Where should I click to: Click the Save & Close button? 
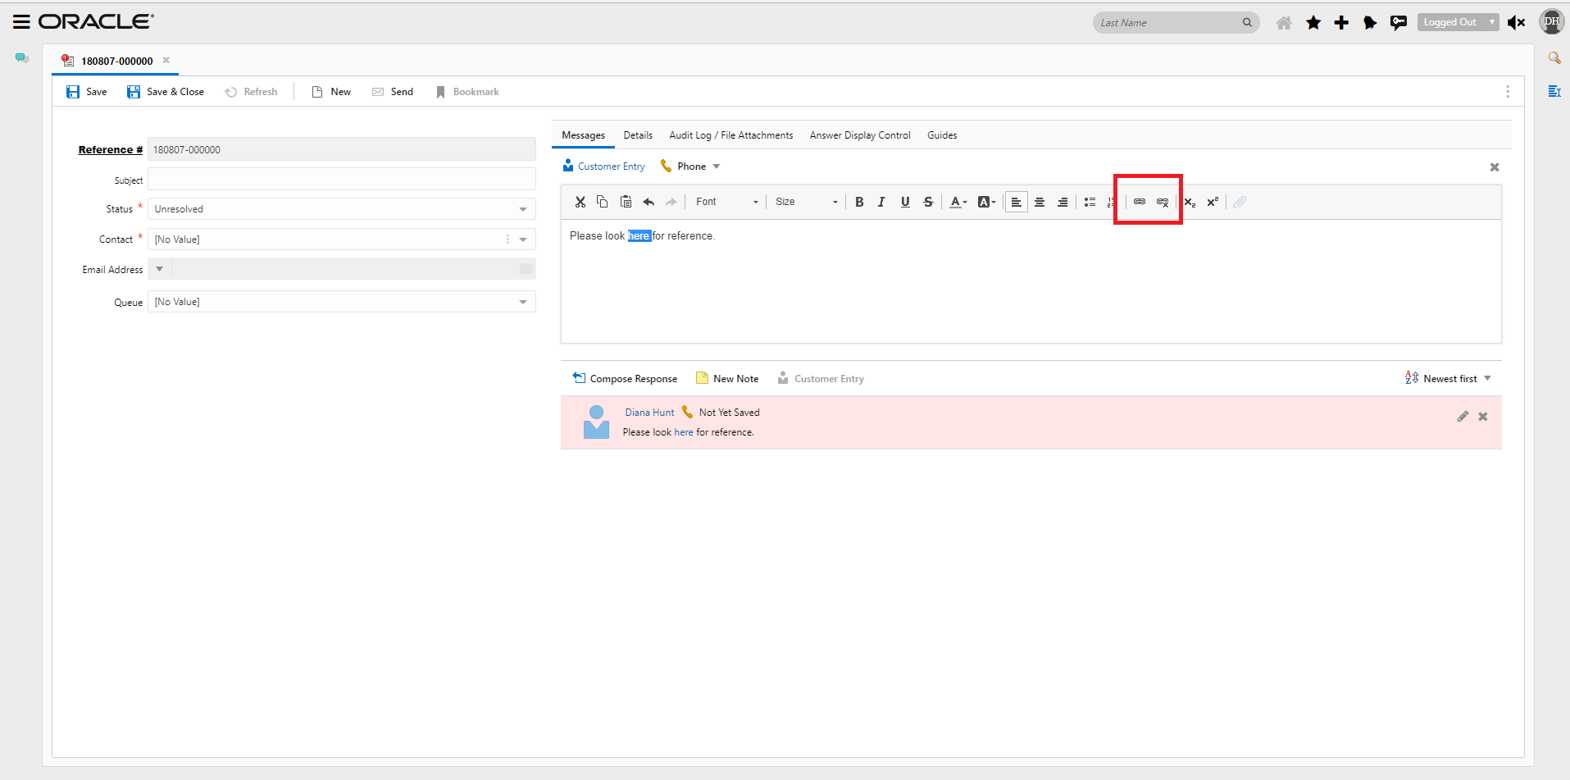click(165, 91)
